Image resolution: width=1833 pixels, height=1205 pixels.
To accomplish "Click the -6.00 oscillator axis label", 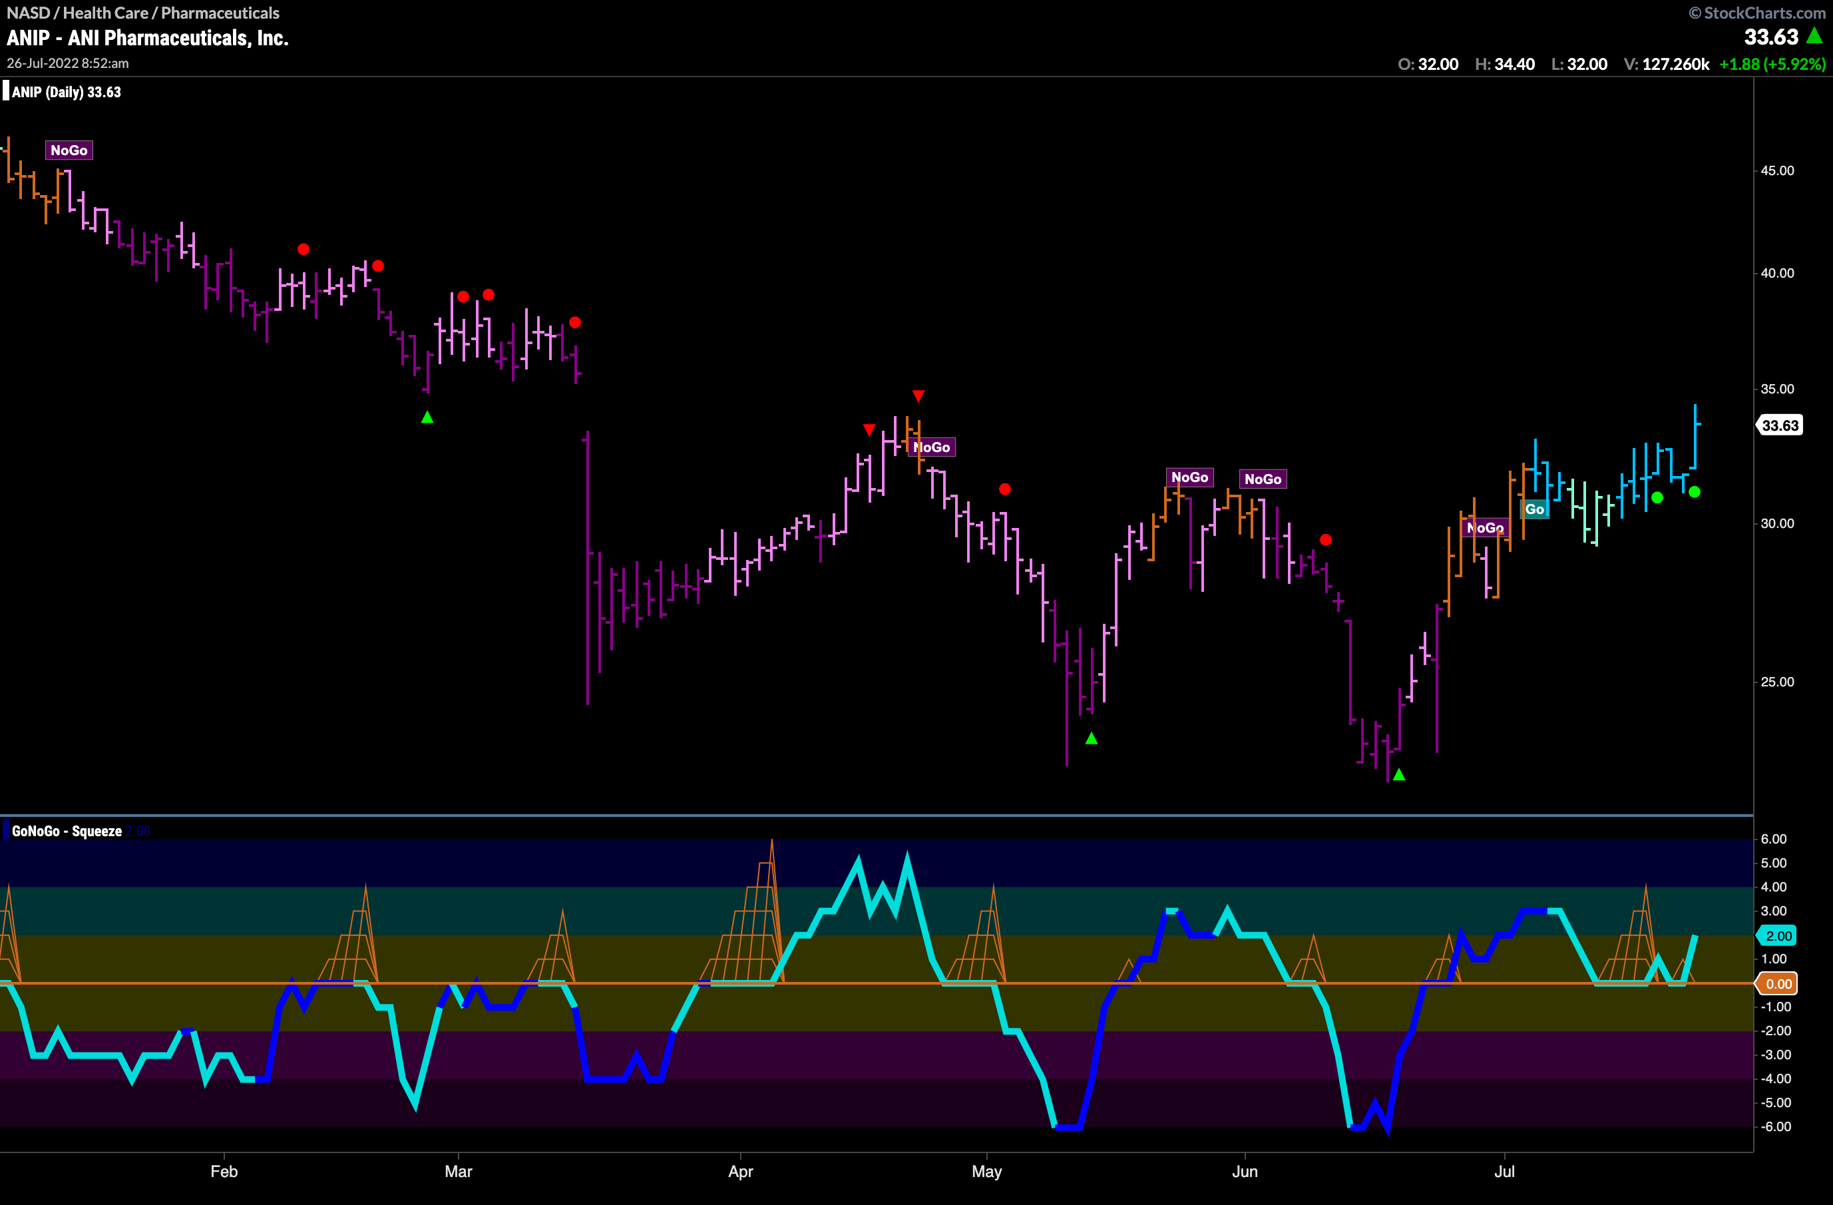I will click(1775, 1126).
